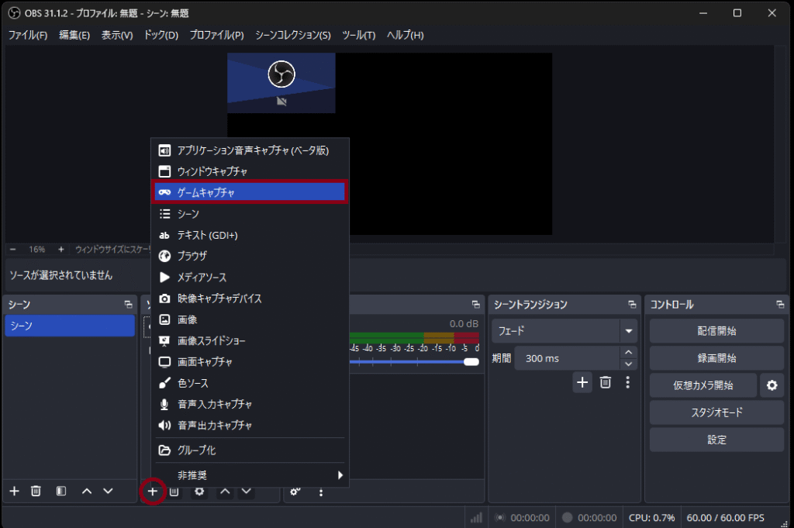Image resolution: width=794 pixels, height=528 pixels.
Task: Open virtual camera settings gear icon
Action: (772, 385)
